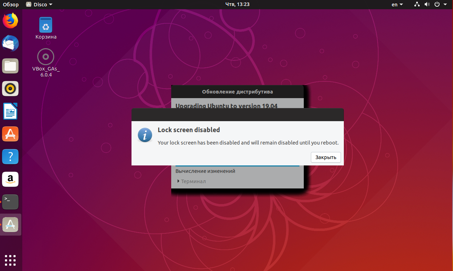
Task: Click the dark title bar of info dialog
Action: [x=237, y=115]
